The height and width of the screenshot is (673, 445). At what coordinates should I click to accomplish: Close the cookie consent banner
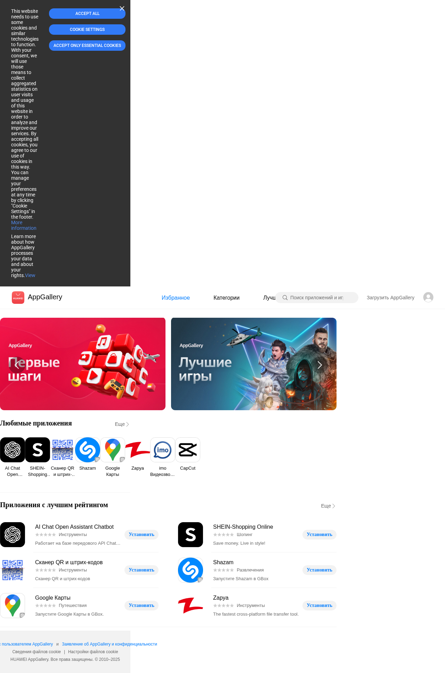(122, 8)
